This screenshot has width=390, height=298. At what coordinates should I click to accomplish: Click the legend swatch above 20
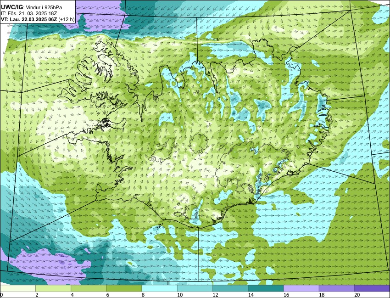pyautogui.click(x=372, y=288)
